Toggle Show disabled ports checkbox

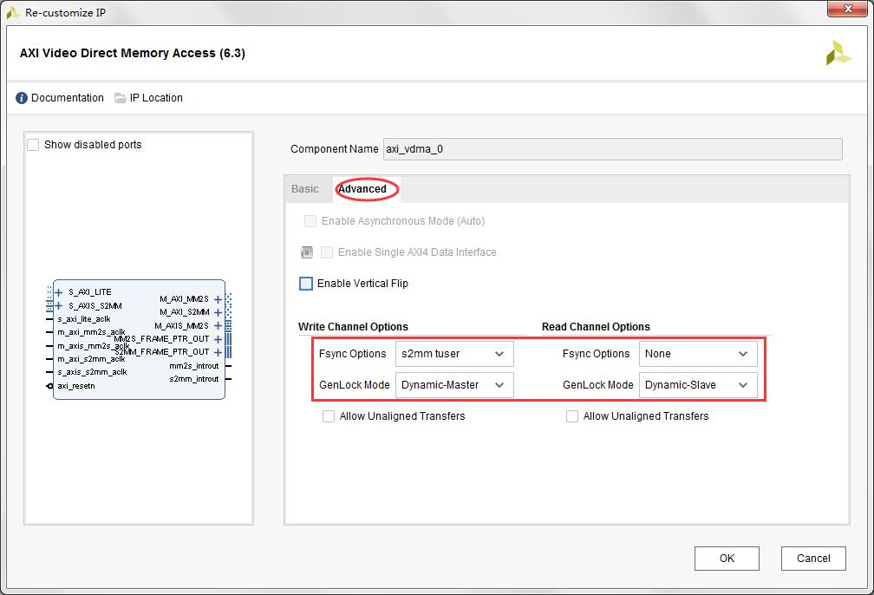[33, 145]
